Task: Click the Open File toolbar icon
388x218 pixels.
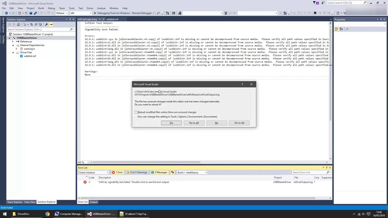Action: [x=26, y=13]
